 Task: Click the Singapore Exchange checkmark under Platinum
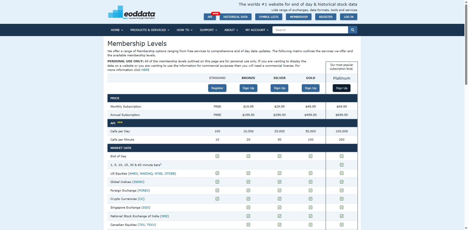[341, 207]
